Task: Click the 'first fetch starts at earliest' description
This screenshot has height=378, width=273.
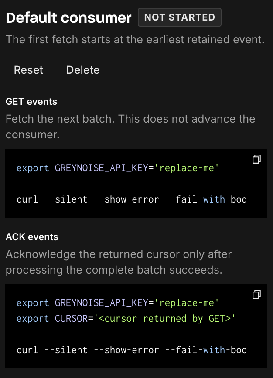Action: point(135,39)
